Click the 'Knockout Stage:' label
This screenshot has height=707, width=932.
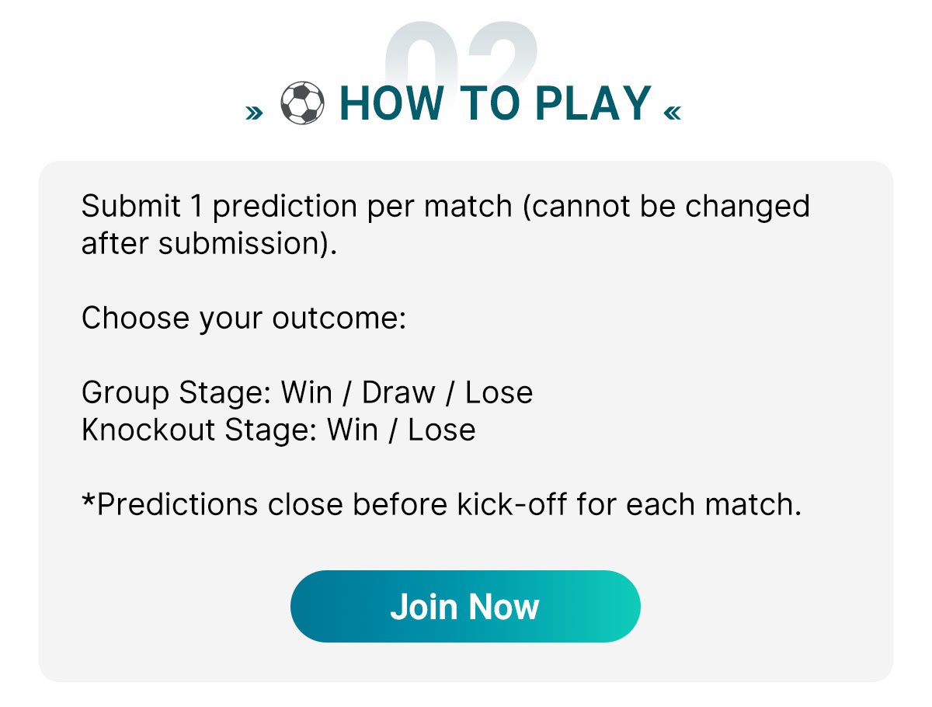[x=199, y=430]
